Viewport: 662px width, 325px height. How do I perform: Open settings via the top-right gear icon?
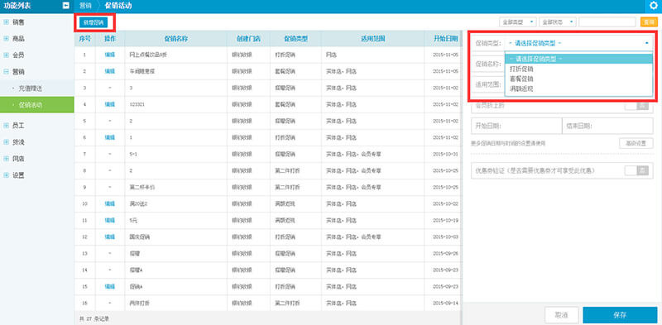pos(653,6)
